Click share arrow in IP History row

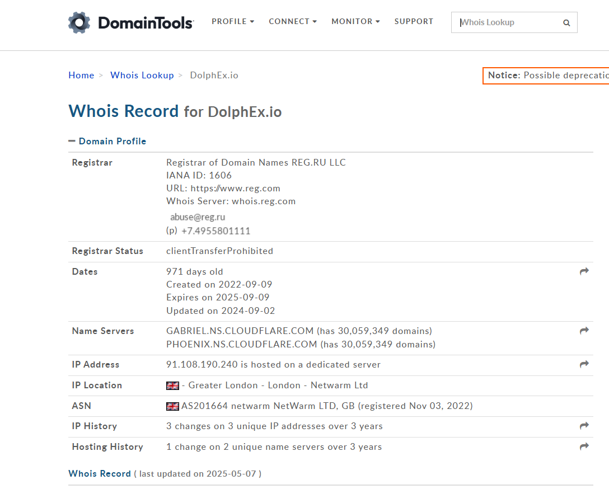584,426
